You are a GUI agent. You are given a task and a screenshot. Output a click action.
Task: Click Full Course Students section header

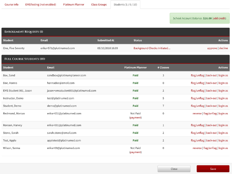point(116,59)
